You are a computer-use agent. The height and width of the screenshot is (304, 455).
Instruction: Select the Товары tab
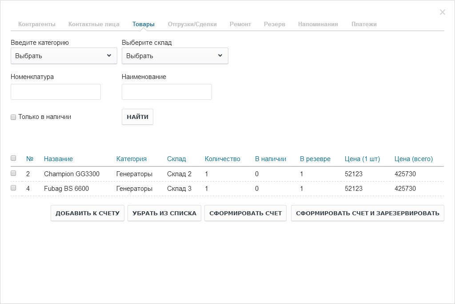pos(144,24)
